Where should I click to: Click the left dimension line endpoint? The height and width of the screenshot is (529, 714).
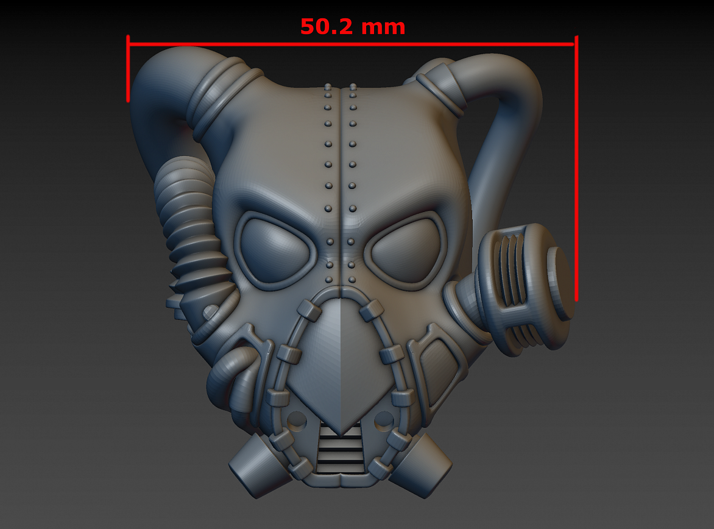point(129,67)
